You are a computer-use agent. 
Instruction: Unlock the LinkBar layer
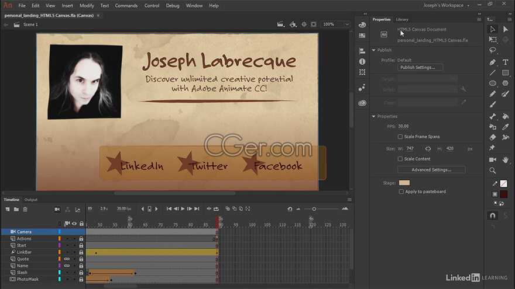(81, 252)
